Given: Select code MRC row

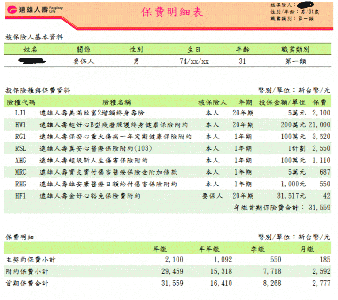Looking at the screenshot, I should tap(168, 172).
